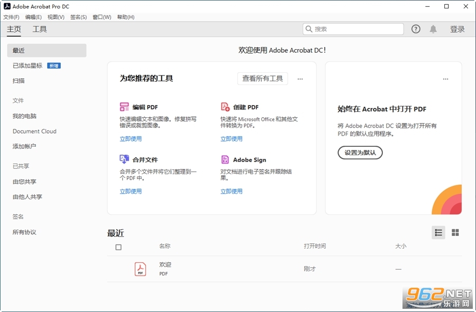The width and height of the screenshot is (476, 312).
Task: Switch recent files to list view
Action: (438, 232)
